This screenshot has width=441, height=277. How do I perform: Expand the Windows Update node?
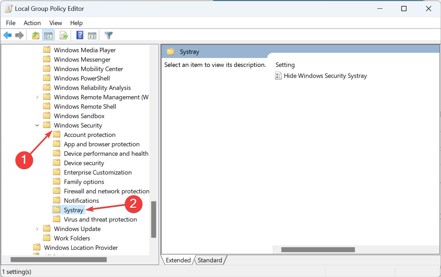click(x=37, y=229)
